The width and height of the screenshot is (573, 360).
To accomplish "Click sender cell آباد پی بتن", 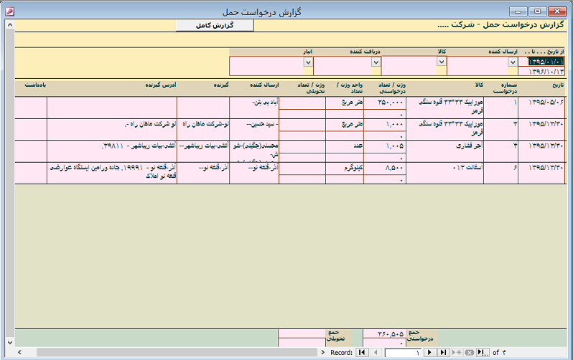I will [254, 108].
